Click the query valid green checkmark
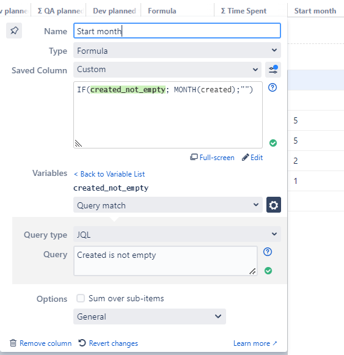 point(268,271)
